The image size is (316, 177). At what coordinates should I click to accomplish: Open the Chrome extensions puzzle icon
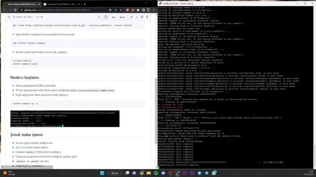(x=138, y=10)
